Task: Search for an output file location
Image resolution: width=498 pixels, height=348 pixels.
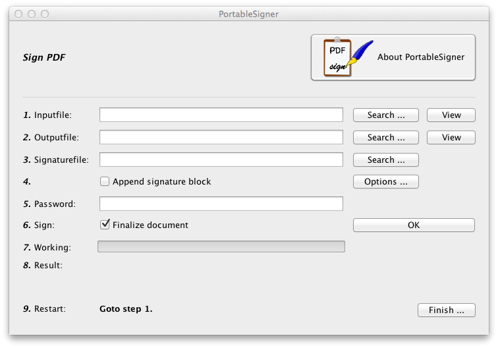Action: point(386,137)
